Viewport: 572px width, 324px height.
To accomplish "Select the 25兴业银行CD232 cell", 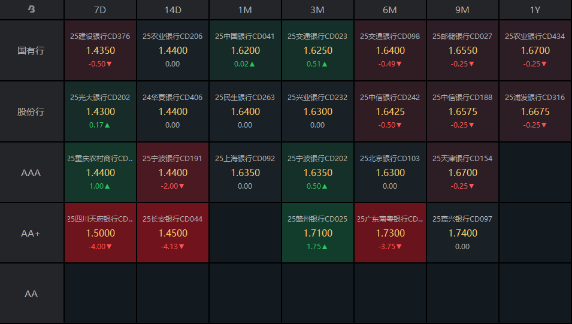I will click(x=317, y=111).
